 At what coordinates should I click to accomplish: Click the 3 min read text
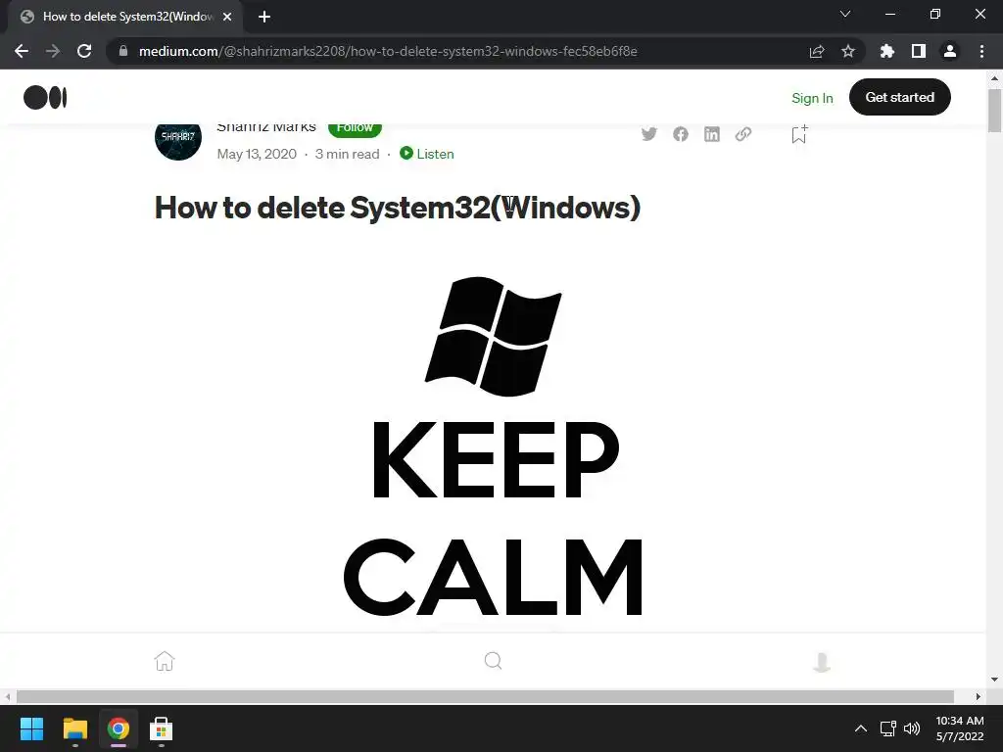click(347, 154)
